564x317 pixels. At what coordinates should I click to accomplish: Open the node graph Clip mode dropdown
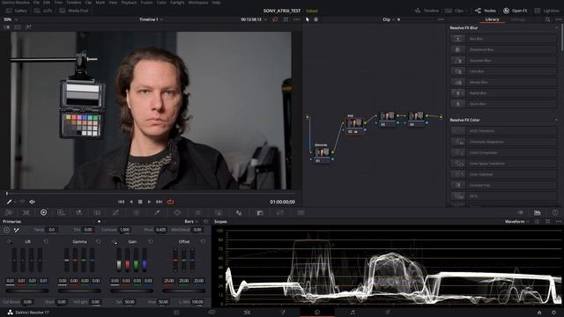pos(389,19)
